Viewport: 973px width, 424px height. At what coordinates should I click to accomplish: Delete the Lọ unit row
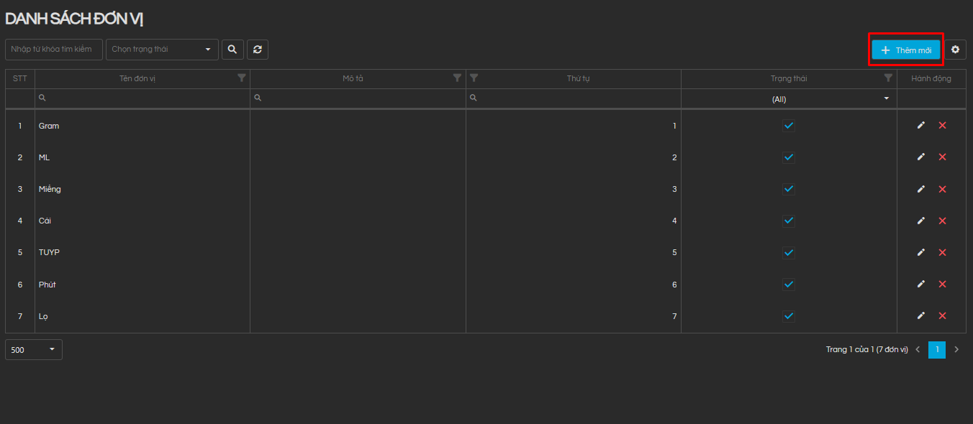942,315
